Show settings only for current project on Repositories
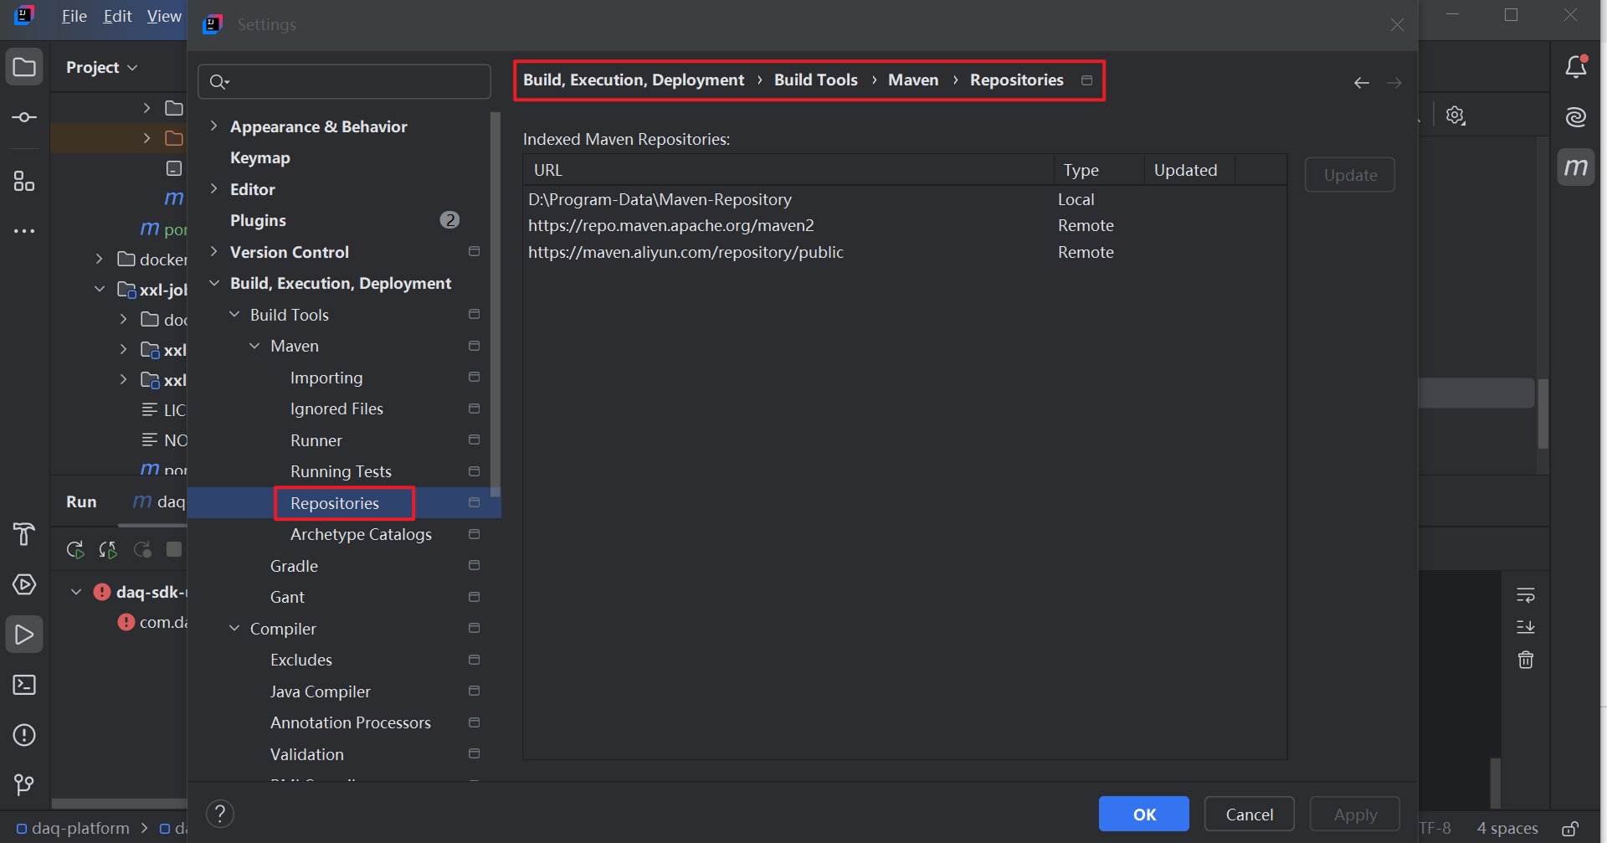This screenshot has height=843, width=1607. (x=474, y=502)
